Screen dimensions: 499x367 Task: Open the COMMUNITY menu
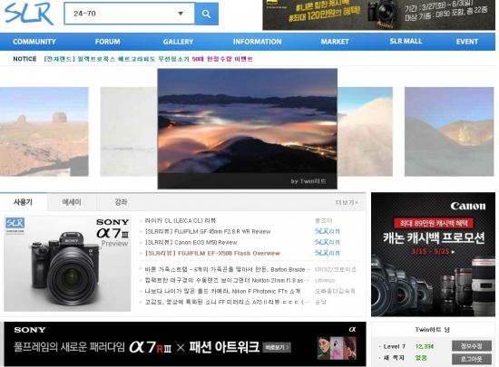[x=34, y=42]
